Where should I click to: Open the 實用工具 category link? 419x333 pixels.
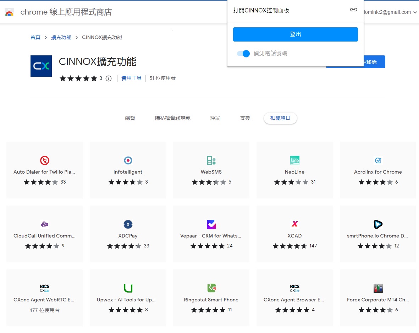(x=132, y=78)
